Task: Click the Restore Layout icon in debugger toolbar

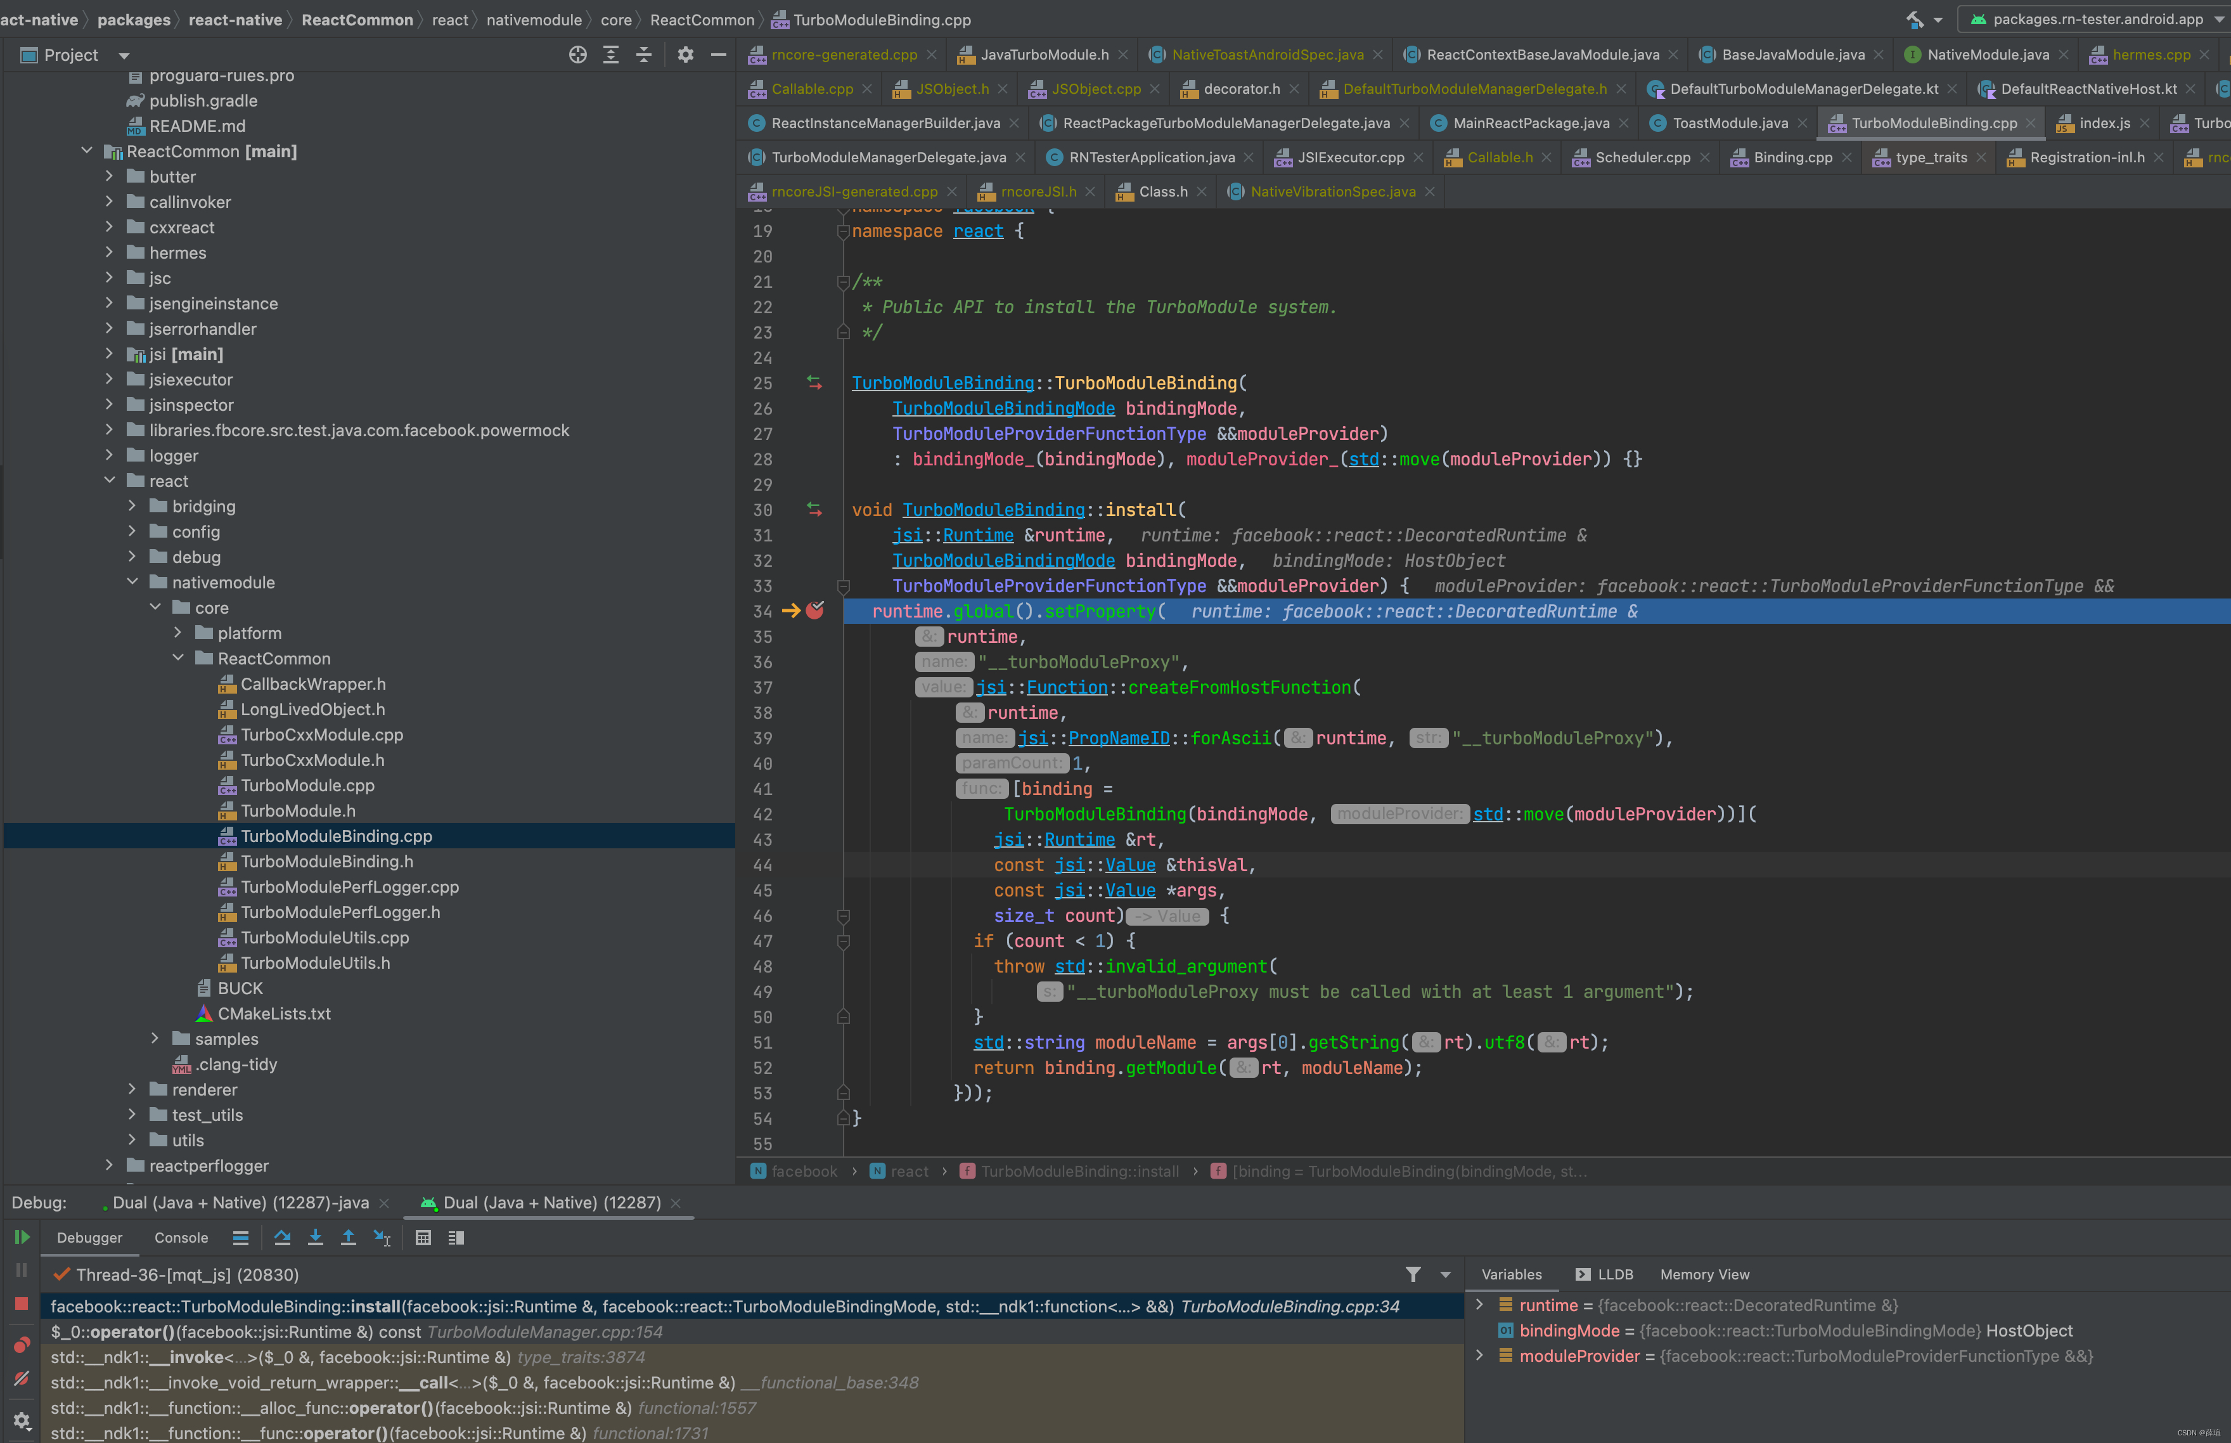Action: coord(456,1238)
